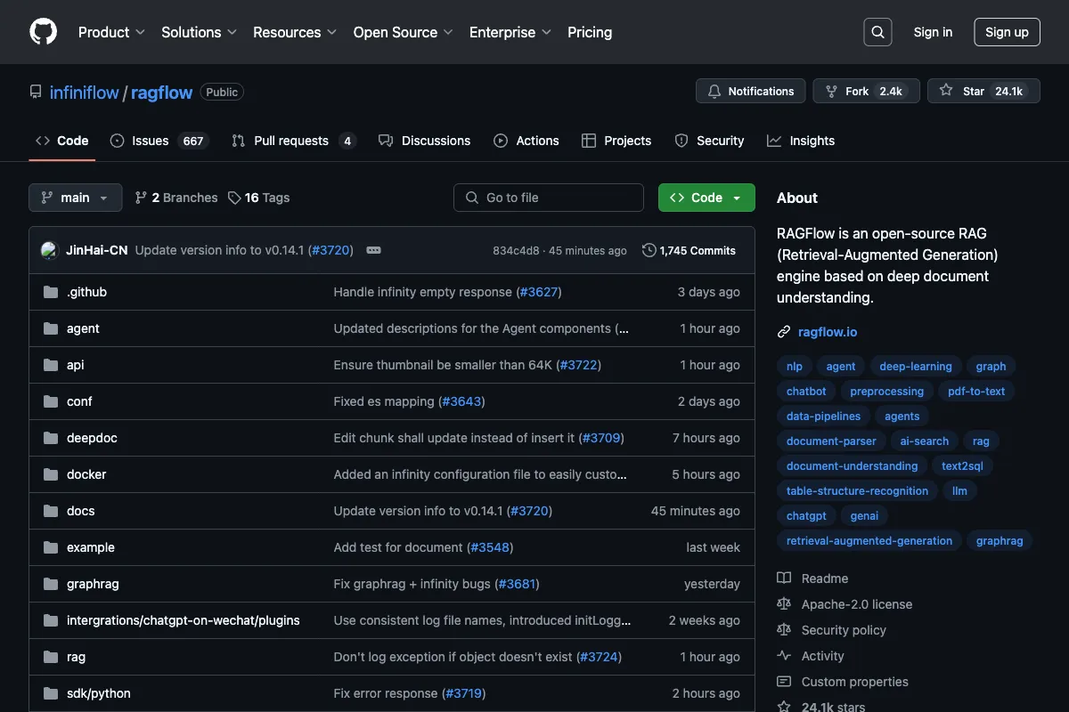Open pull request #3720 in latest commit

330,250
